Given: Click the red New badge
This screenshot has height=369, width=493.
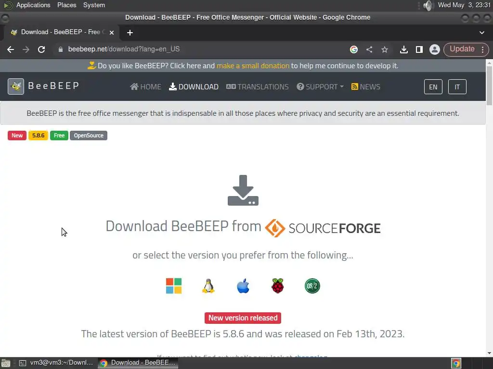Looking at the screenshot, I should click(17, 135).
